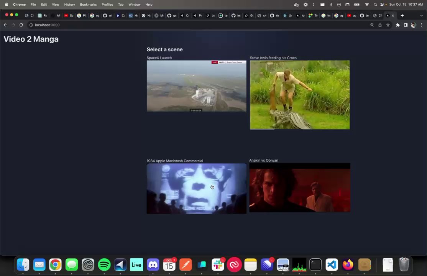The image size is (427, 276).
Task: Open Visual Studio Code from the dock
Action: tap(332, 264)
